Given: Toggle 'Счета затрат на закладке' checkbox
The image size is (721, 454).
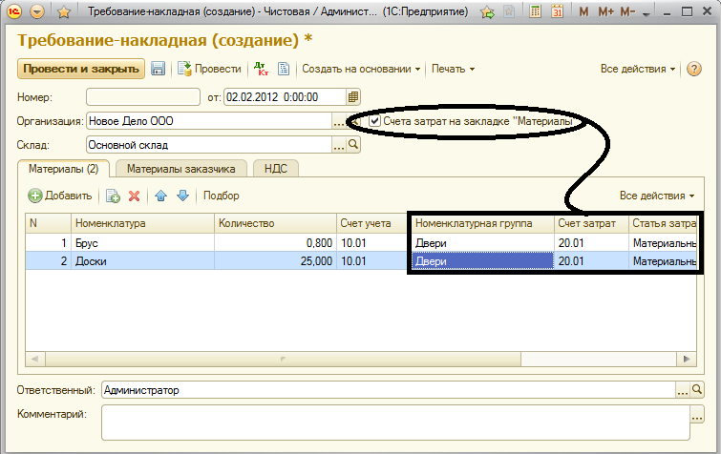Looking at the screenshot, I should (374, 121).
